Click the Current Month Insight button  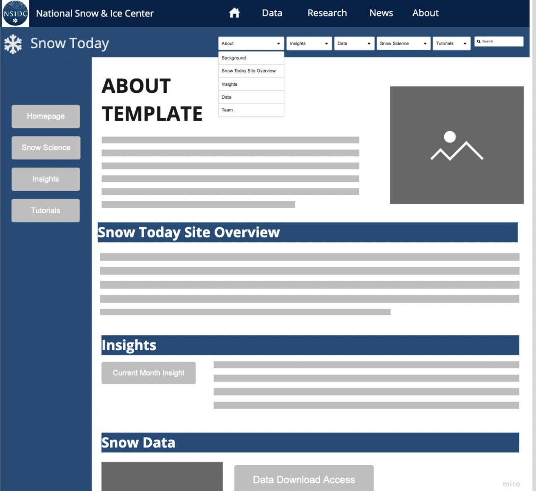148,373
